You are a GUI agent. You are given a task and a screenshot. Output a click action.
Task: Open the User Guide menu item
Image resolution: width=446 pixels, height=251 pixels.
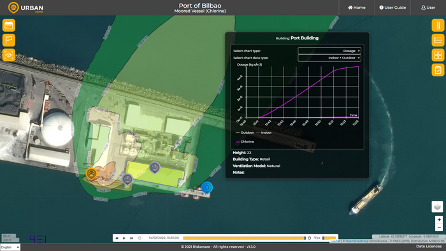click(x=392, y=8)
